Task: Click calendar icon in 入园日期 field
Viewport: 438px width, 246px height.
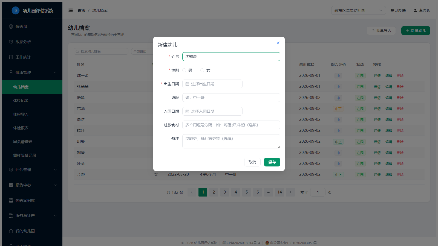Action: (187, 111)
